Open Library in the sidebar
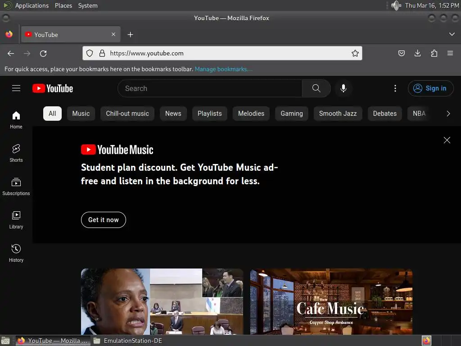Image resolution: width=461 pixels, height=346 pixels. click(x=16, y=220)
